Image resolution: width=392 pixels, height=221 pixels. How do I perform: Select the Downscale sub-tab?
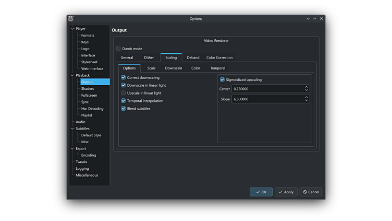[x=174, y=68]
